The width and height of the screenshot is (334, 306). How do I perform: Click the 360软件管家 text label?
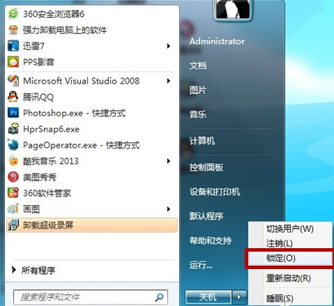coord(47,193)
